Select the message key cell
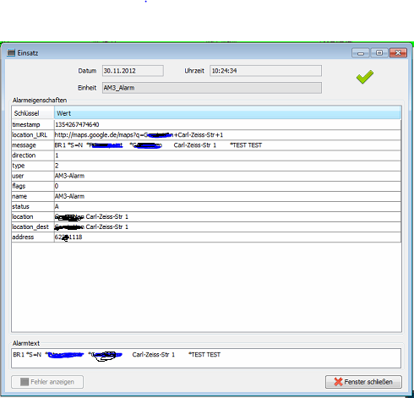The image size is (414, 398). [33, 145]
